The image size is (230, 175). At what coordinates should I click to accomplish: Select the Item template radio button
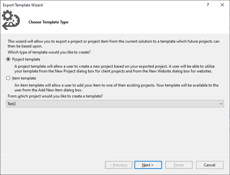[8, 78]
